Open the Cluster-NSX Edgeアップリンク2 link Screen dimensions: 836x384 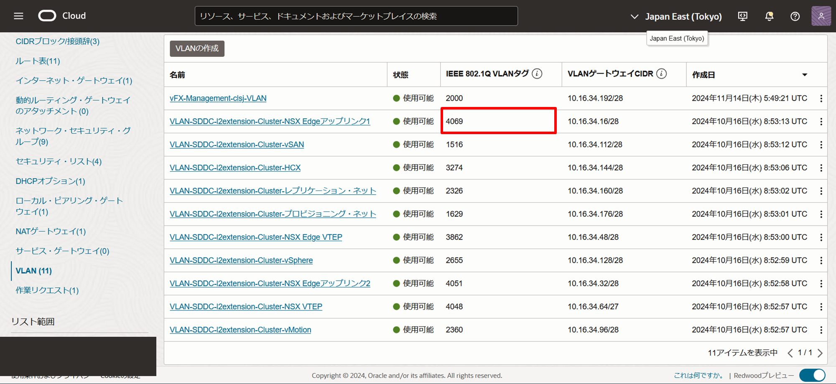[270, 283]
